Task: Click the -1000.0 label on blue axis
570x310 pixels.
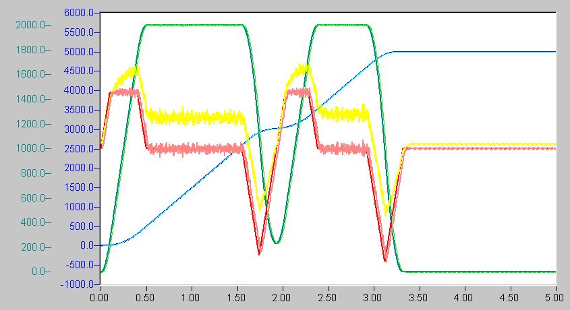Action: tap(77, 284)
